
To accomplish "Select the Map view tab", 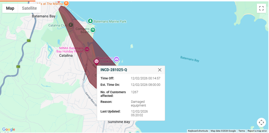I will 10,8.
